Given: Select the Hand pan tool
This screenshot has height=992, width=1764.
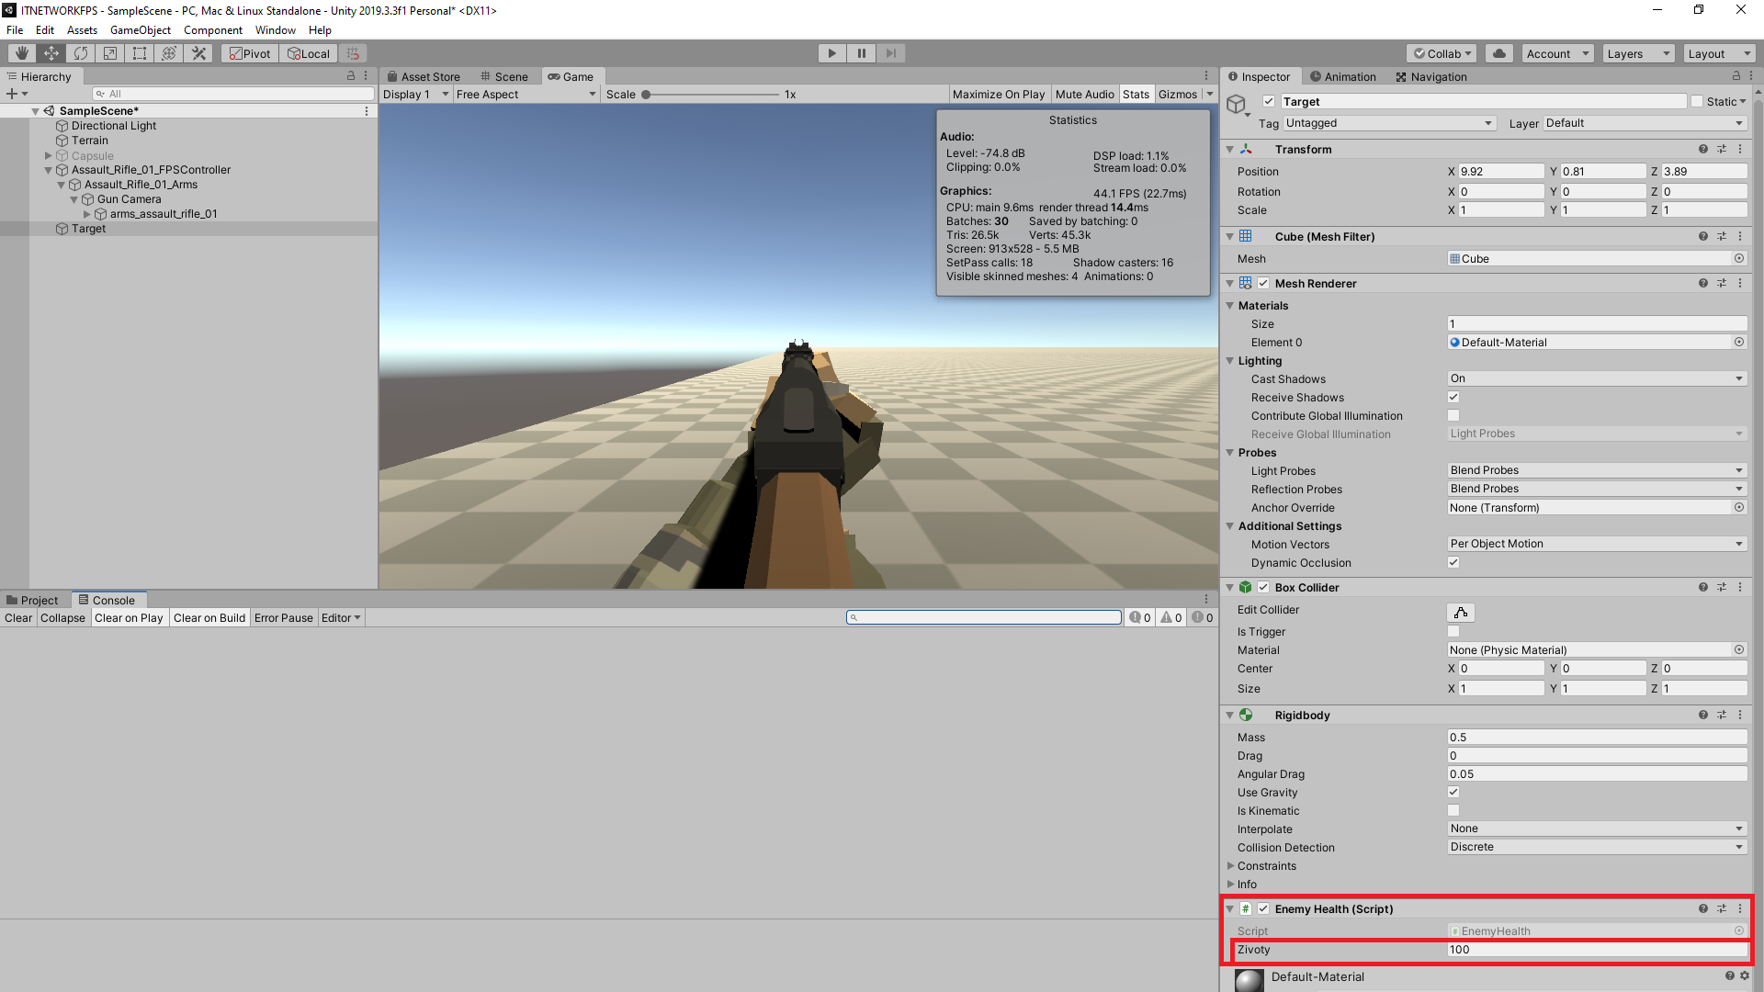Looking at the screenshot, I should coord(20,52).
